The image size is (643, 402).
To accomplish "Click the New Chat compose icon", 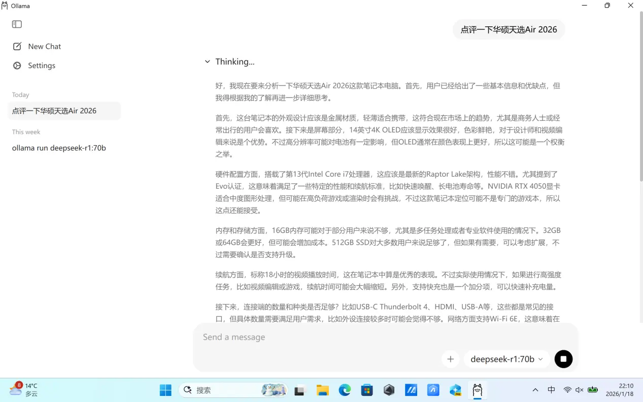I will [x=17, y=46].
